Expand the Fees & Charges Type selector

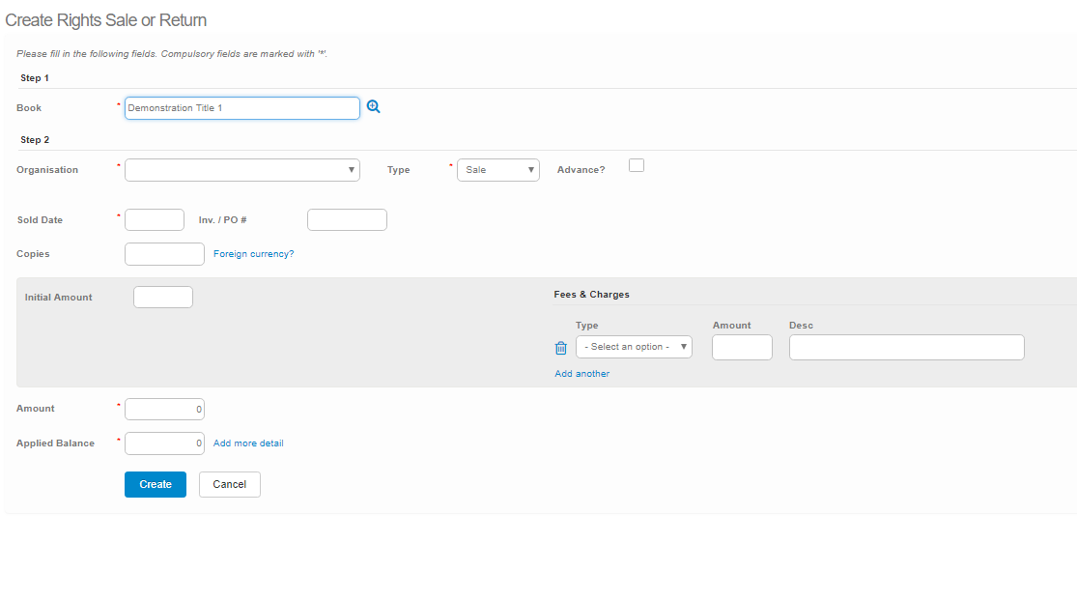pos(634,347)
